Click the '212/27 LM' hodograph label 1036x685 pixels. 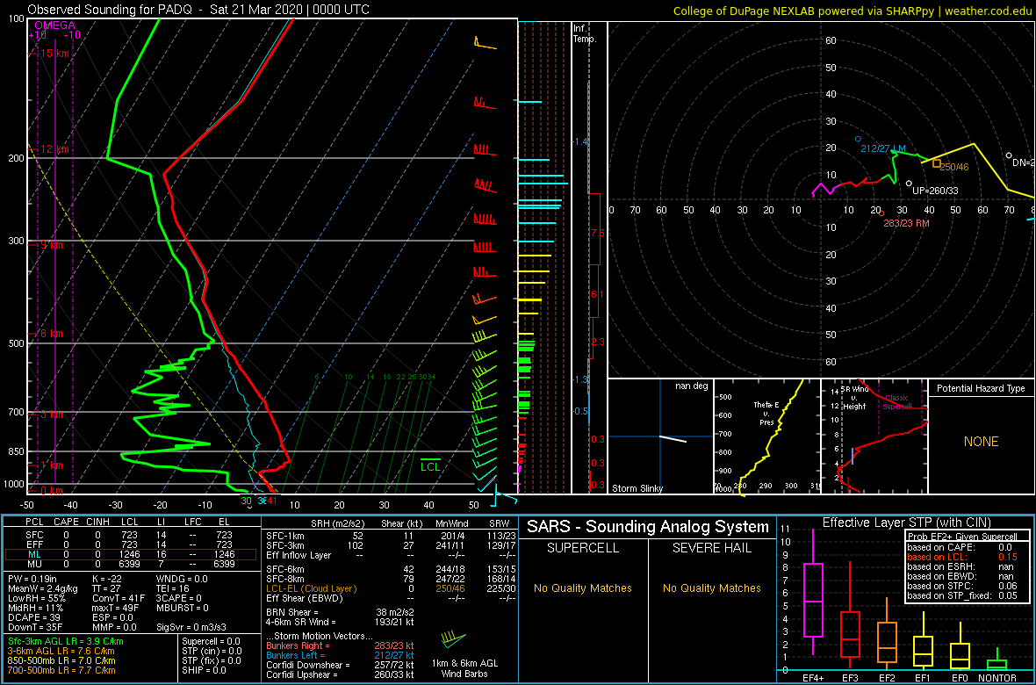pyautogui.click(x=882, y=148)
